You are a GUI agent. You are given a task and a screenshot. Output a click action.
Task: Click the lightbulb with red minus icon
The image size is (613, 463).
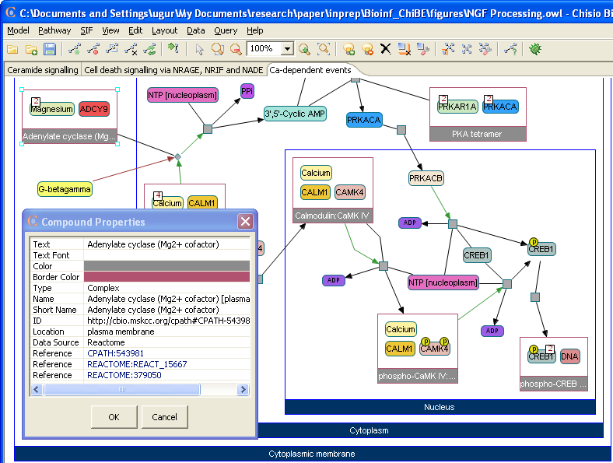pyautogui.click(x=367, y=49)
